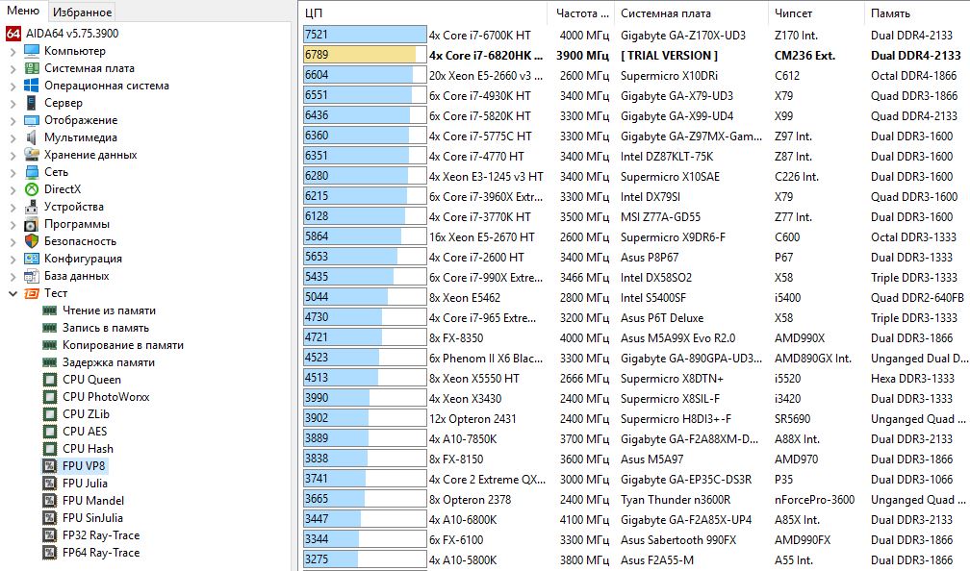Sort by the Частота column header
This screenshot has height=571, width=970.
click(581, 13)
